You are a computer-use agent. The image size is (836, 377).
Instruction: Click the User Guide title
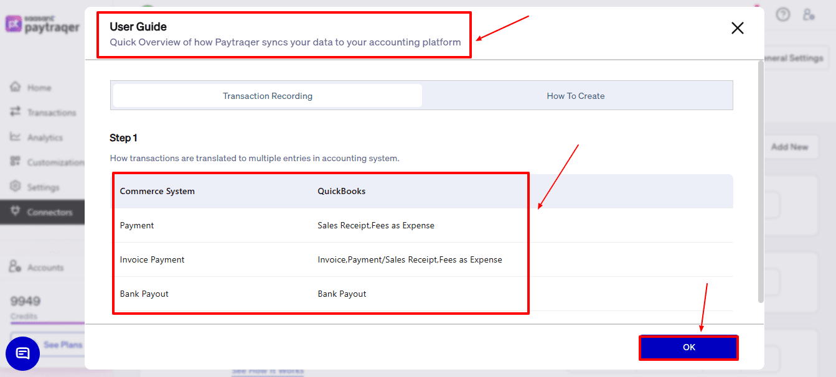tap(138, 27)
